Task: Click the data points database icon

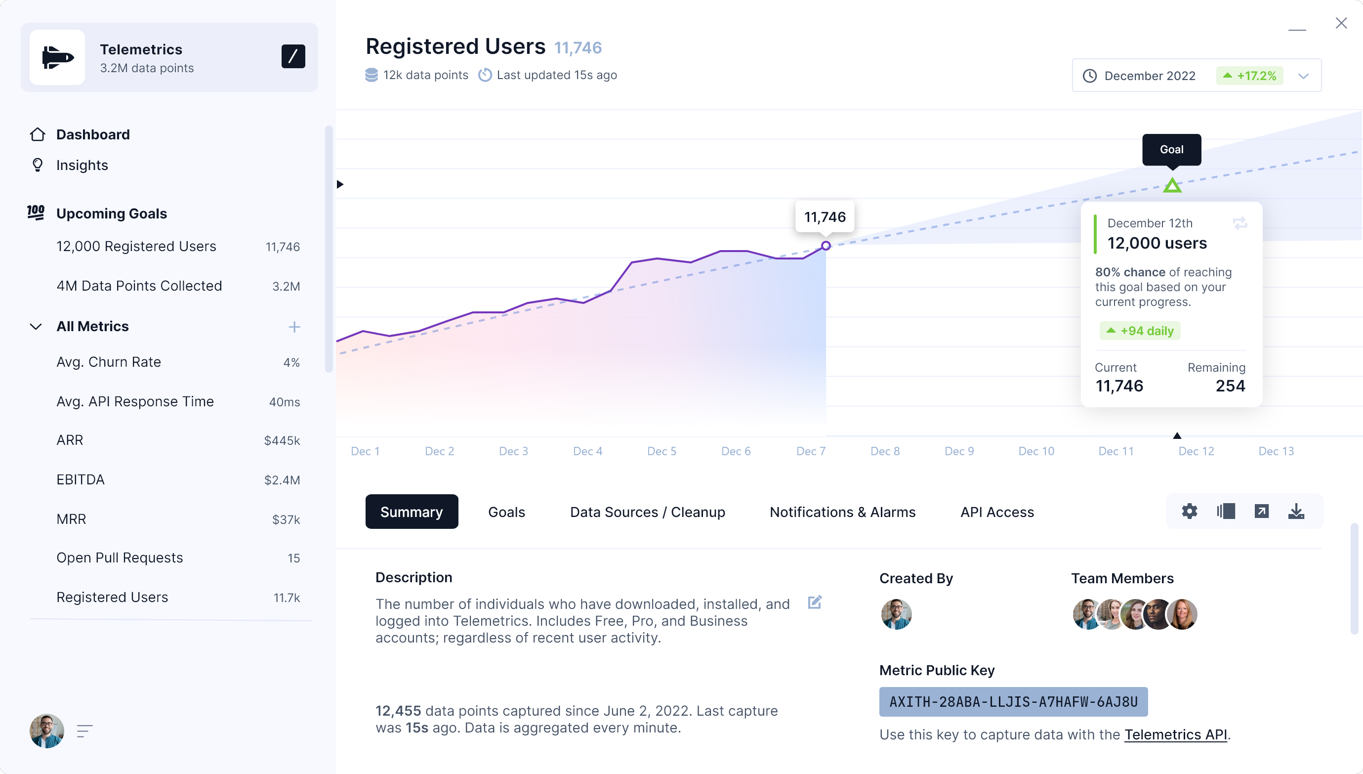Action: coord(372,75)
